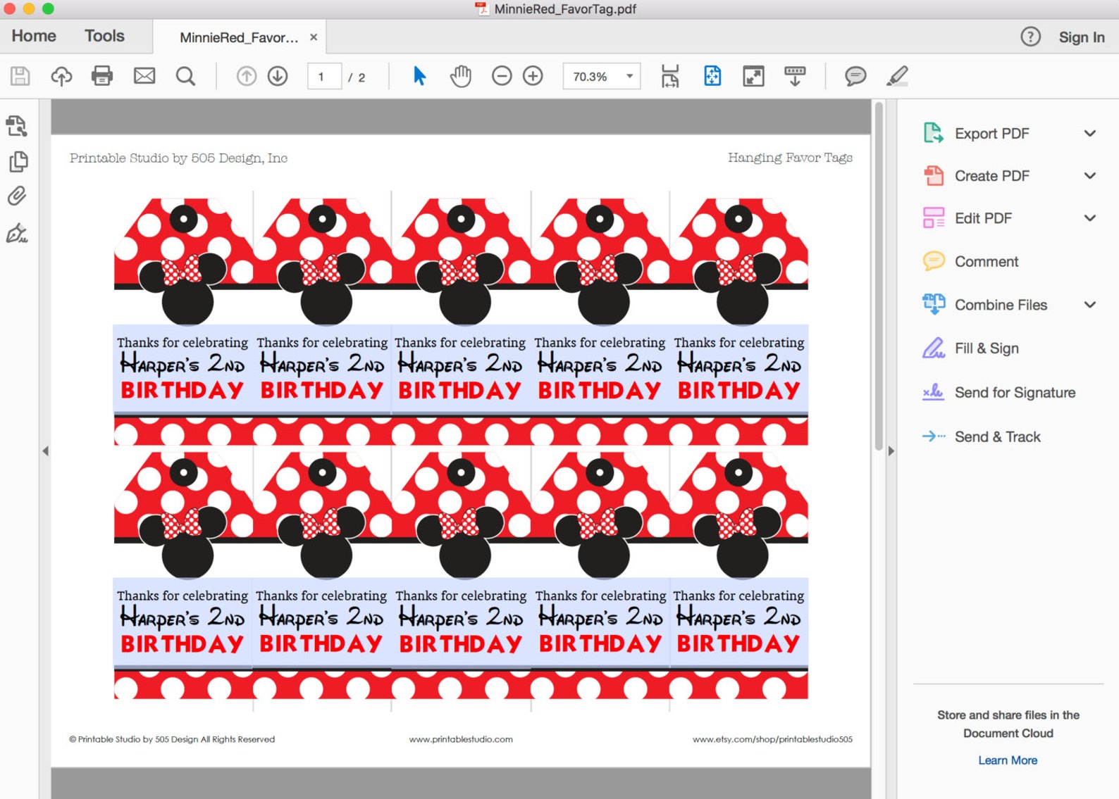Go to next page arrow

(x=278, y=76)
